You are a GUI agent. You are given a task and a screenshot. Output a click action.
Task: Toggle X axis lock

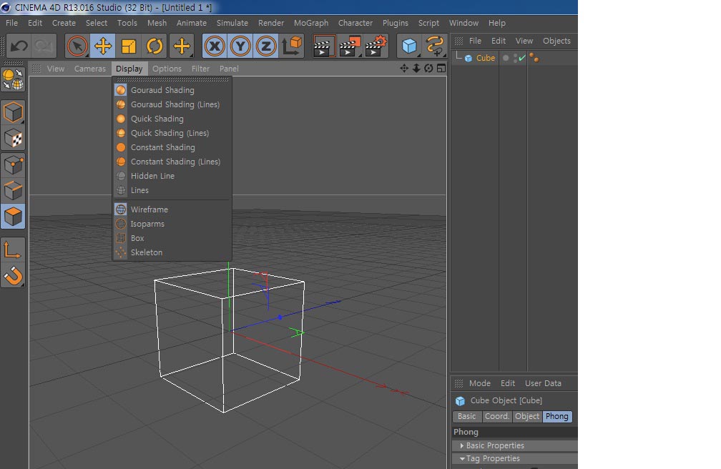click(215, 46)
